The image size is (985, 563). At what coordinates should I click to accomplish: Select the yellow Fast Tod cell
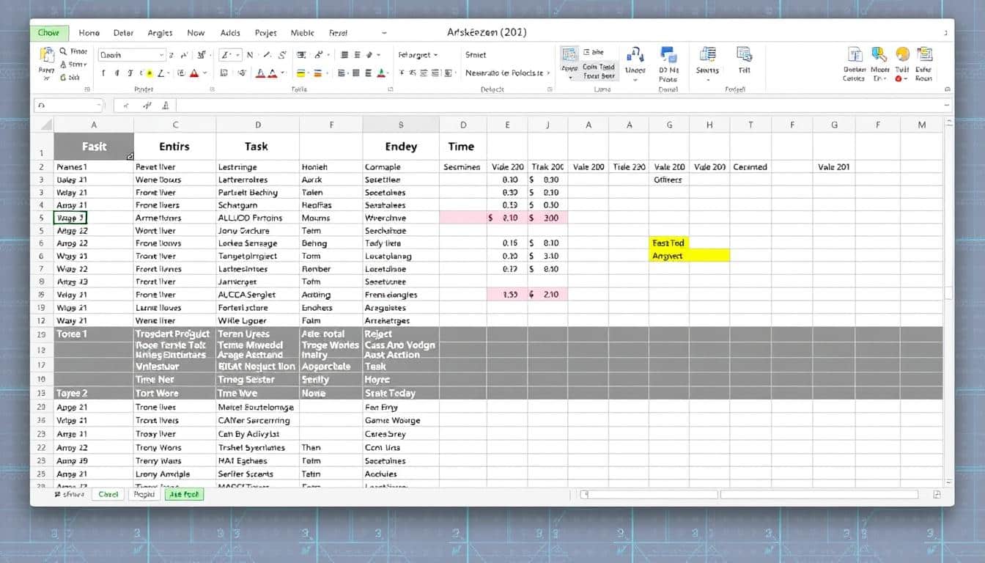(669, 243)
